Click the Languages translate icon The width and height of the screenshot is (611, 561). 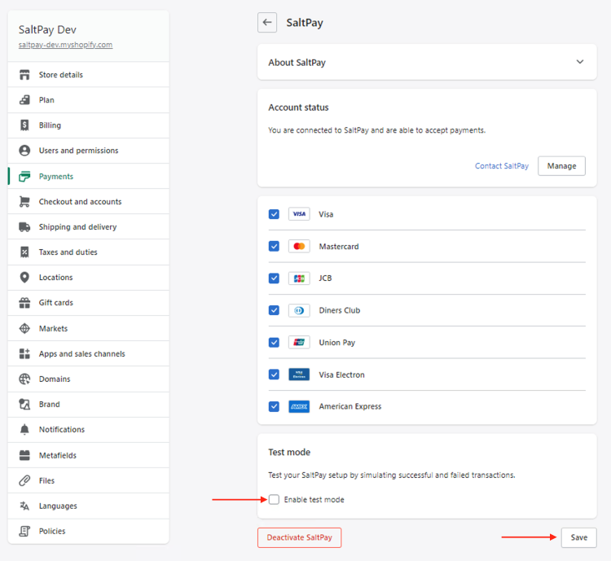pyautogui.click(x=24, y=506)
